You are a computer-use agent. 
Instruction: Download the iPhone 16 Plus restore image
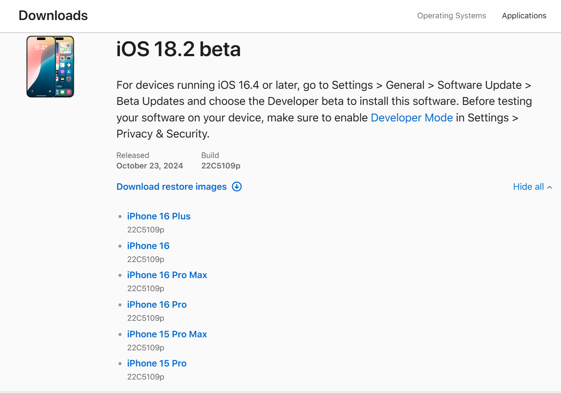[x=159, y=216]
